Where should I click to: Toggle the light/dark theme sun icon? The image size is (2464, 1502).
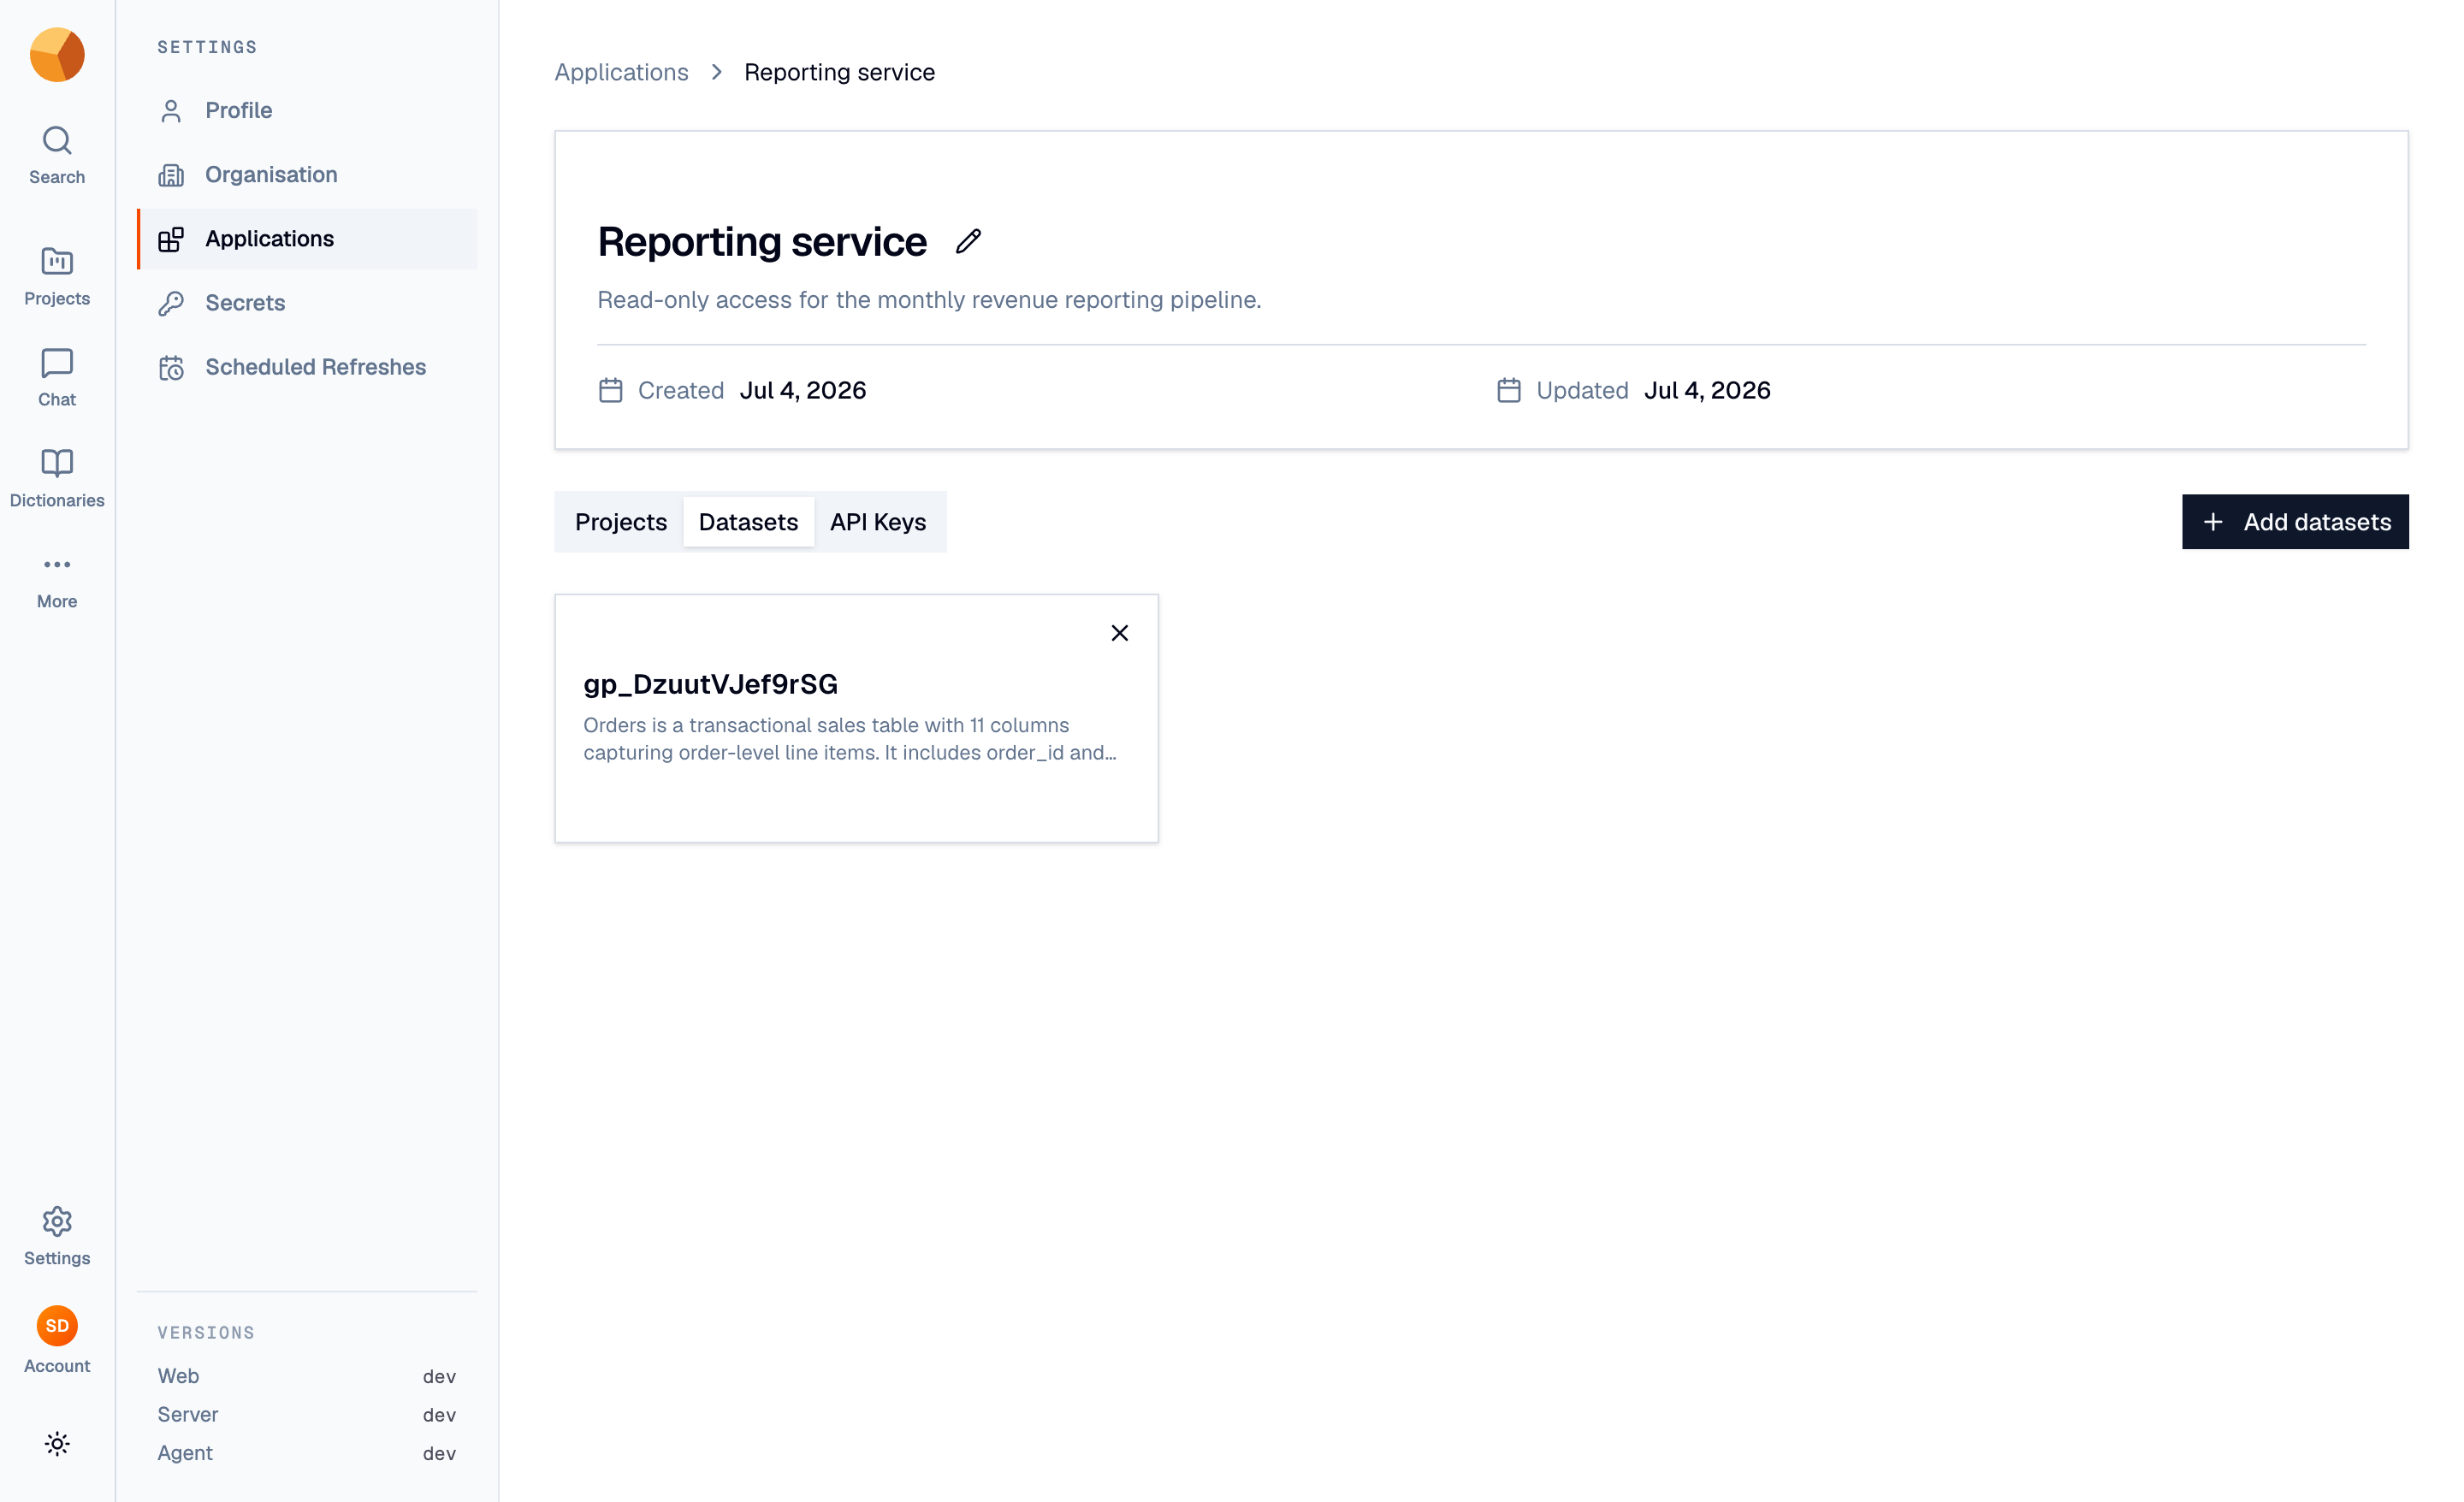[x=57, y=1443]
